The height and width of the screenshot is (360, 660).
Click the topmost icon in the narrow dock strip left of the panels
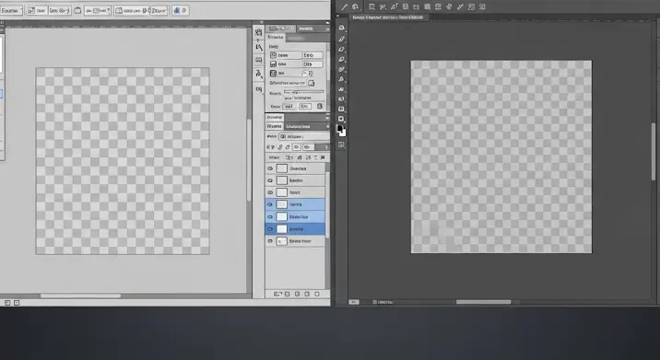coord(258,33)
